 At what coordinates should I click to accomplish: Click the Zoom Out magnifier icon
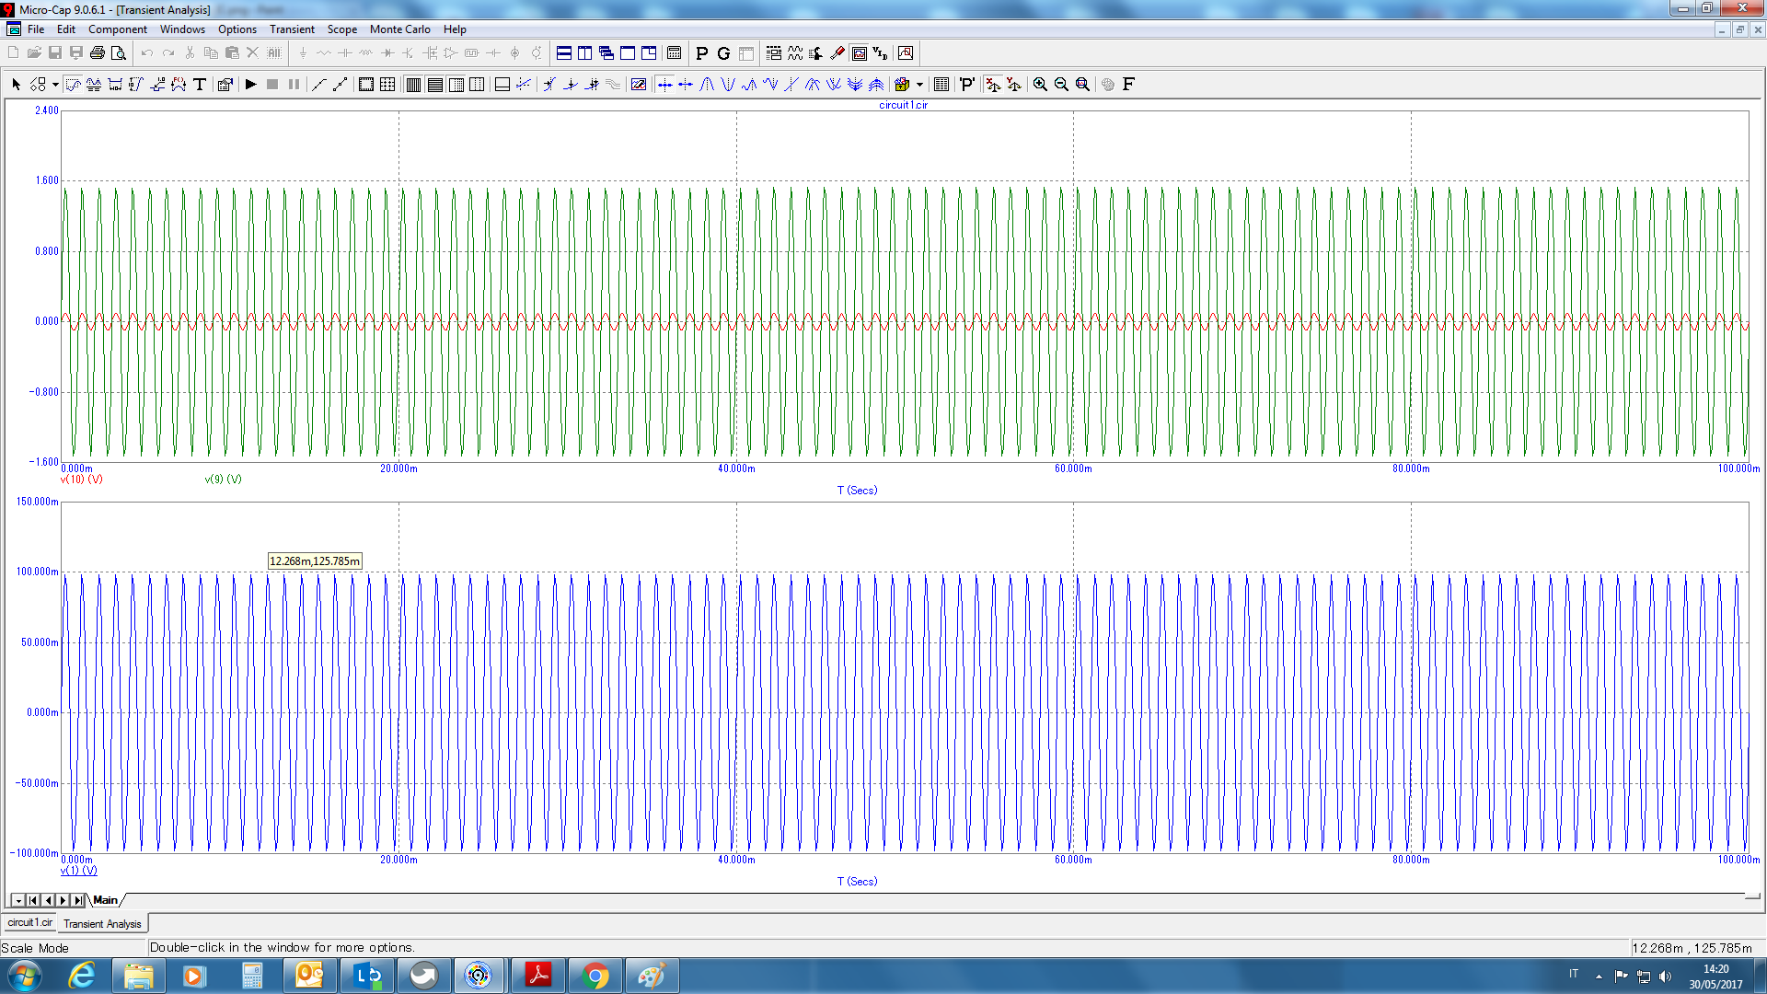(1061, 85)
